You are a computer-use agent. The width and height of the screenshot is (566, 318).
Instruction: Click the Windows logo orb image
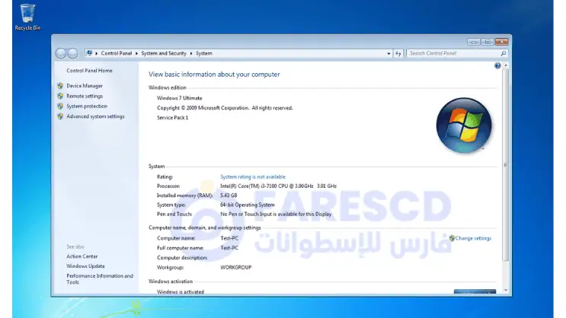[464, 125]
